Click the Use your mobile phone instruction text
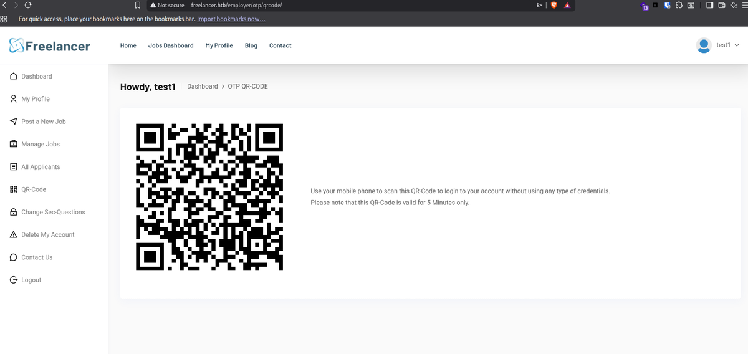Viewport: 748px width, 354px height. (460, 191)
